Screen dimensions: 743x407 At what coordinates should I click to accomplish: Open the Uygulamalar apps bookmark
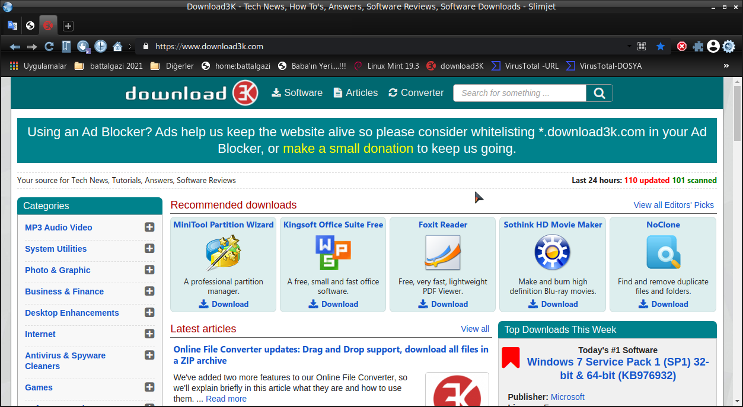click(x=39, y=66)
